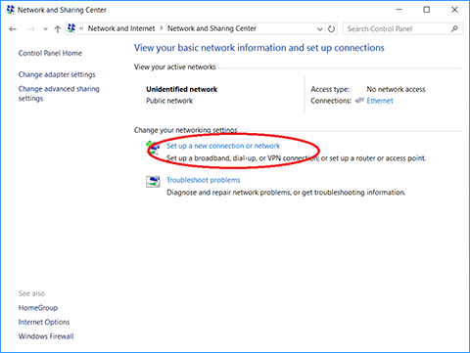This screenshot has height=353, width=470.
Task: Close the Network and Sharing Center window
Action: [x=454, y=10]
